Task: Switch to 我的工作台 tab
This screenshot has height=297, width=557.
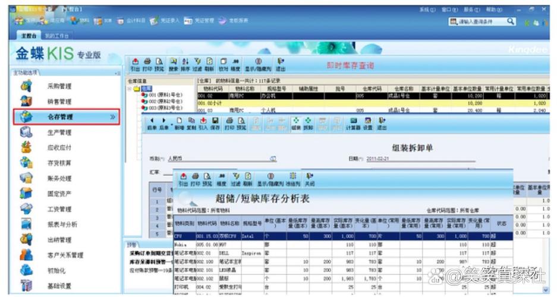Action: point(57,36)
